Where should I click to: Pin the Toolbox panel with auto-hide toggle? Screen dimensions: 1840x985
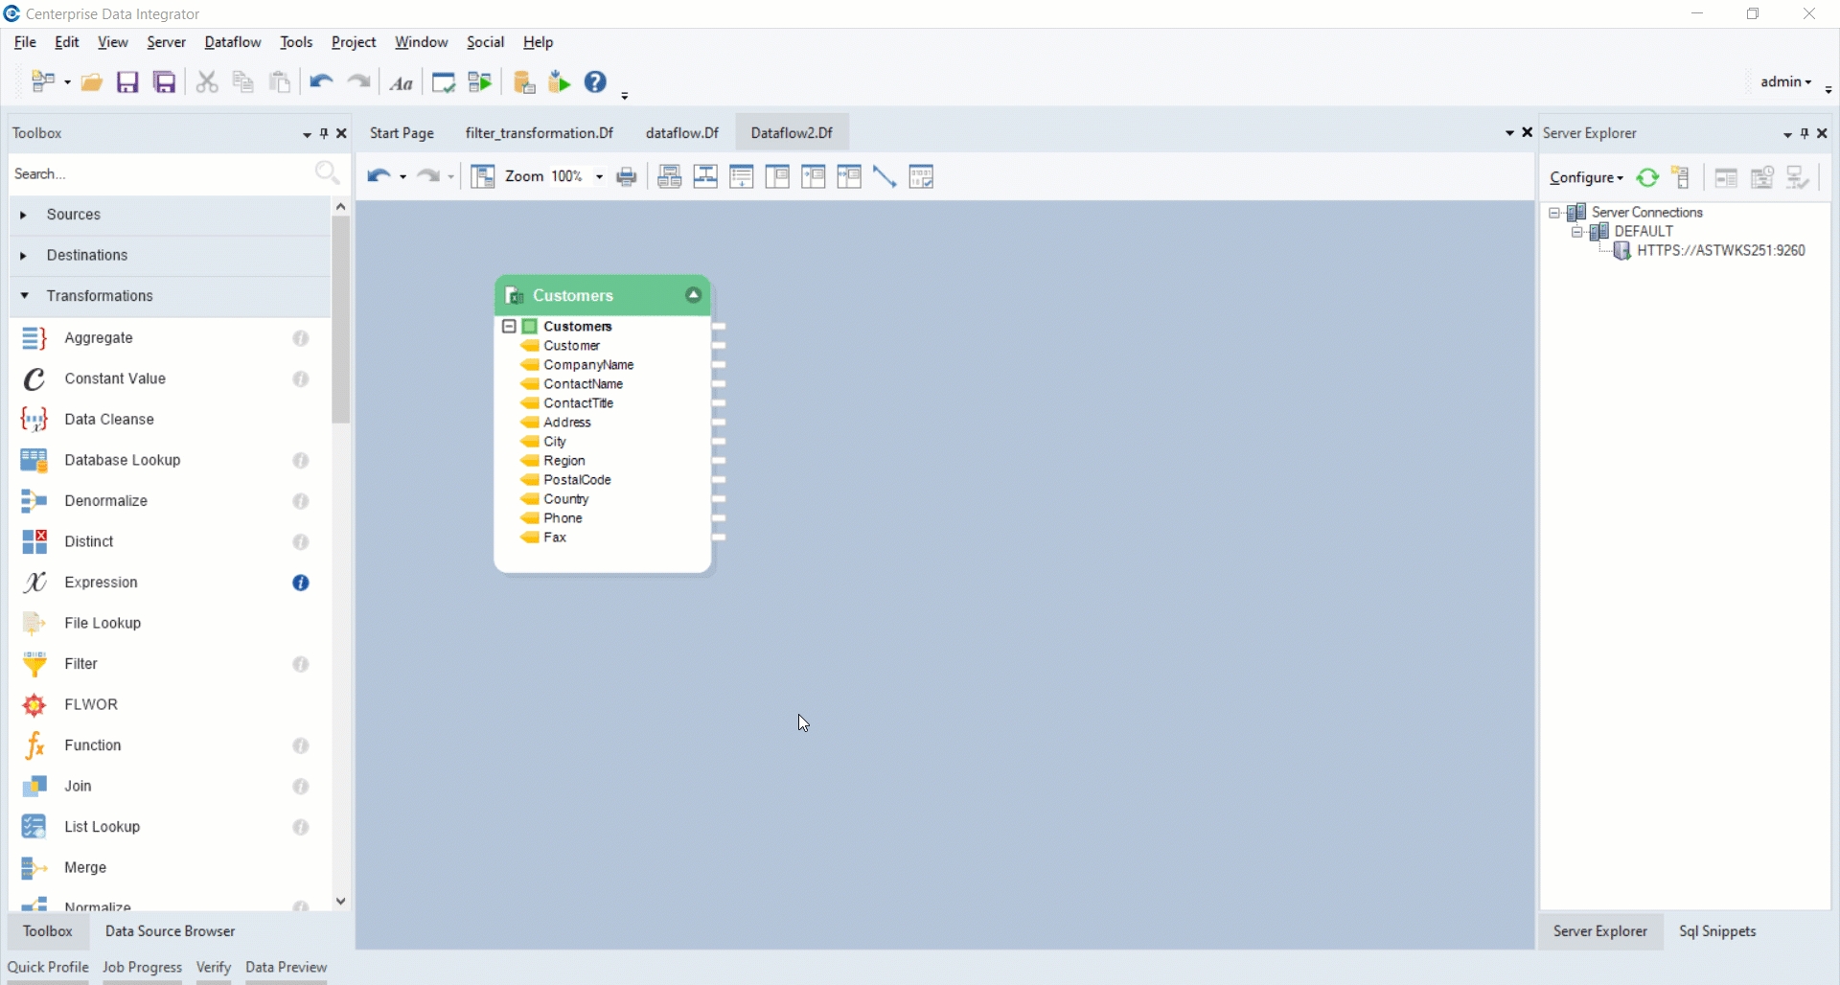click(324, 134)
